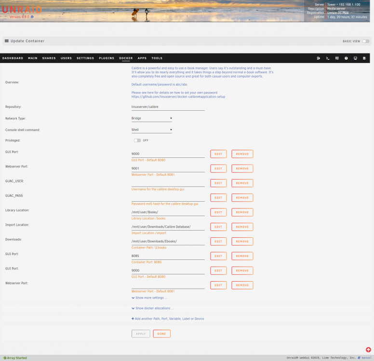Screen dimensions: 374x361
Task: Remove the Import Location path
Action: click(242, 227)
